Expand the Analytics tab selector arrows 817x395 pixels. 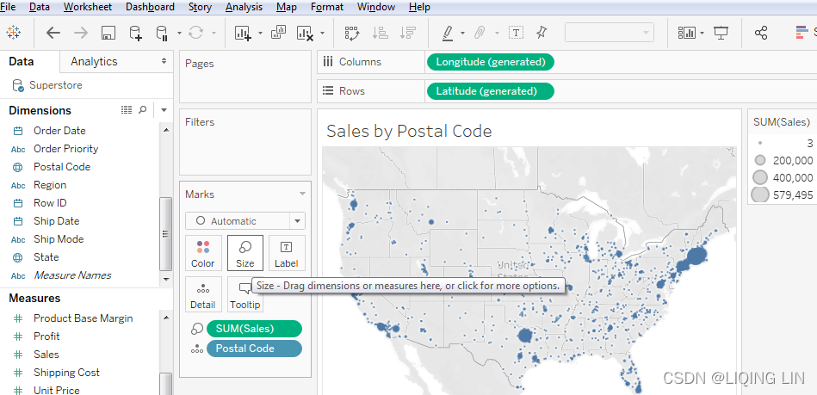164,61
